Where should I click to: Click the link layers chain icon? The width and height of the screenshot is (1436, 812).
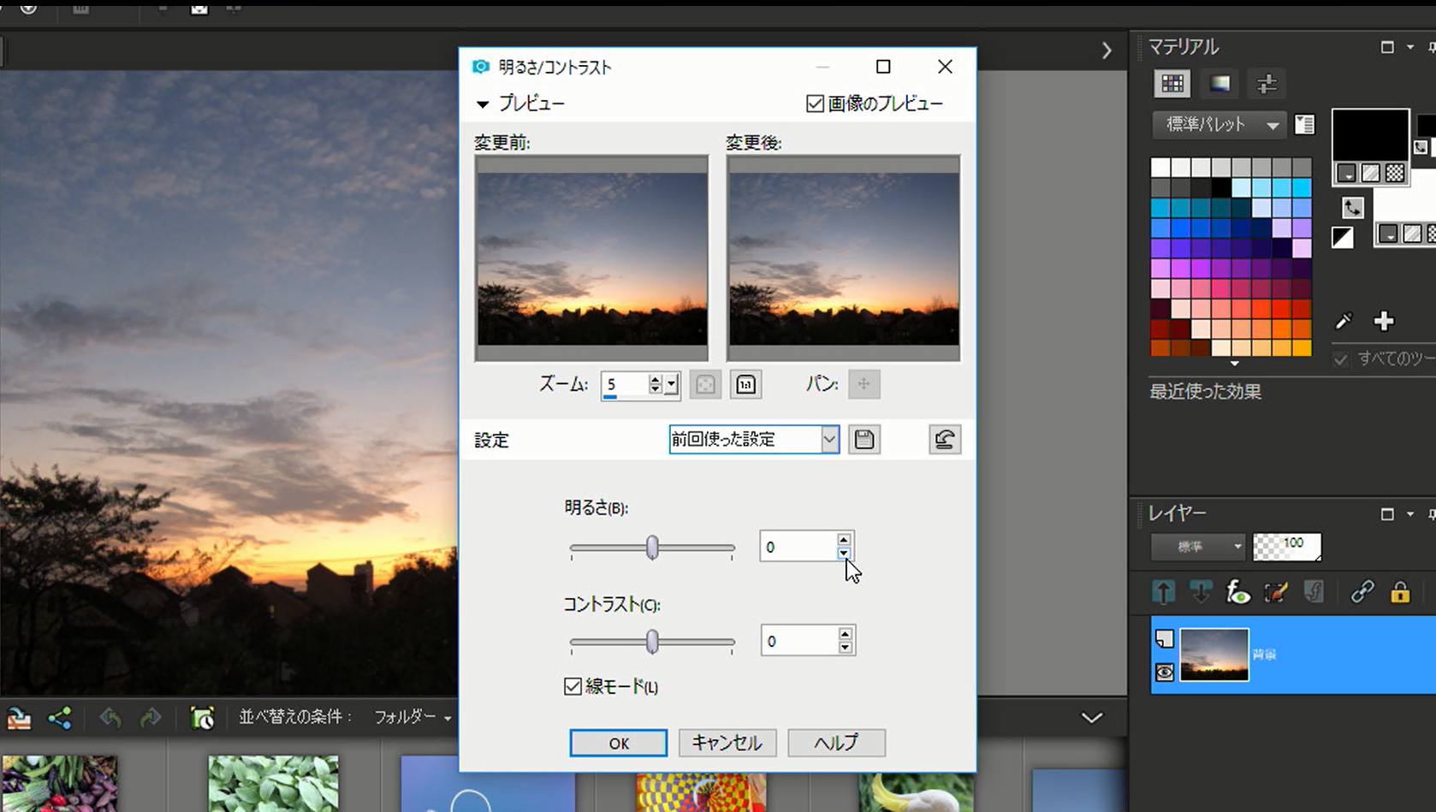1362,592
